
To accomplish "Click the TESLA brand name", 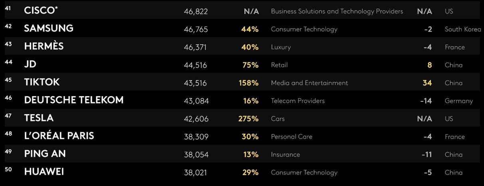I will click(39, 118).
